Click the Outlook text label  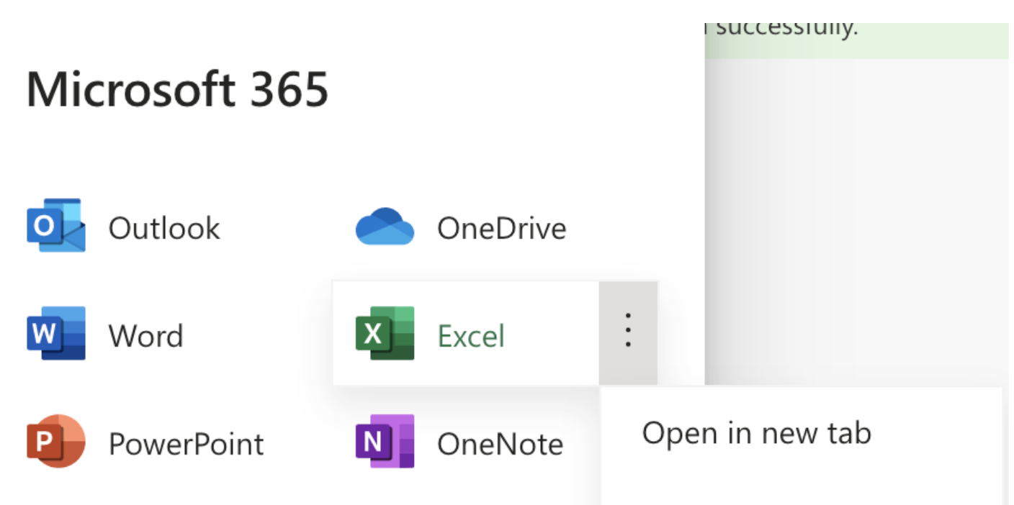pos(164,228)
